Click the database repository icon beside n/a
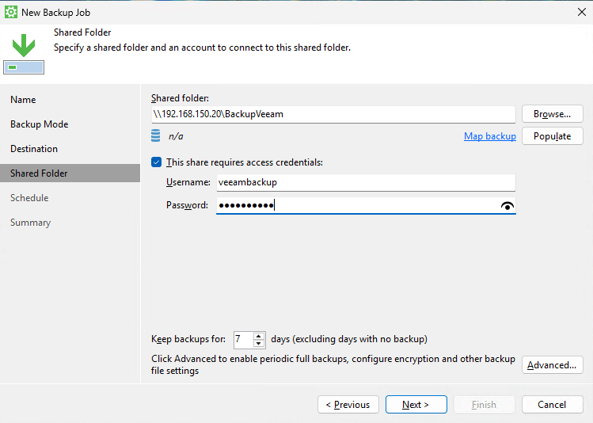The width and height of the screenshot is (593, 423). tap(156, 136)
